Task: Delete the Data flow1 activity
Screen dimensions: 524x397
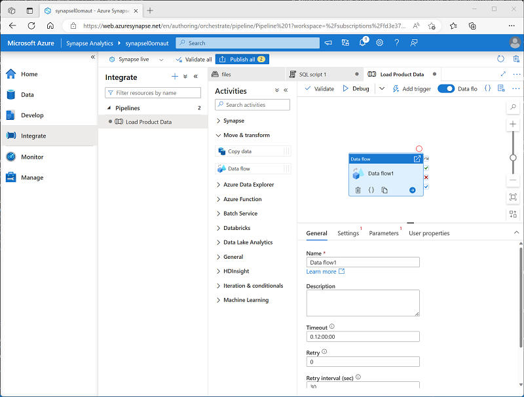Action: (358, 190)
